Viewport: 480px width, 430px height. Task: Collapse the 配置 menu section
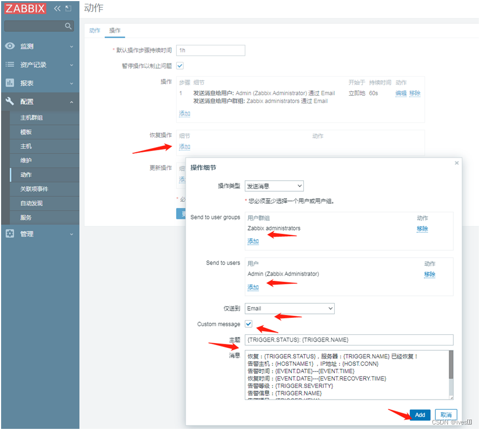[71, 102]
